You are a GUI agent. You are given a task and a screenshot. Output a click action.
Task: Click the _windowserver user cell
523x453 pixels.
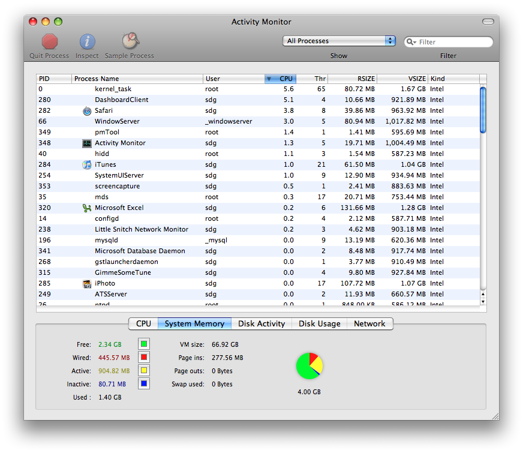coord(229,121)
